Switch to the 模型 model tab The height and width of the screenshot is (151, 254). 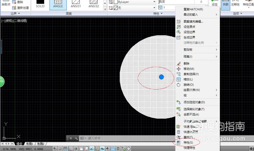pos(19,144)
